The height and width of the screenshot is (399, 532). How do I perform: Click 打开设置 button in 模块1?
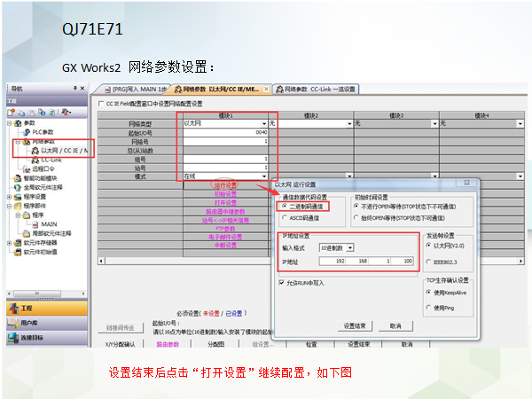pyautogui.click(x=225, y=203)
